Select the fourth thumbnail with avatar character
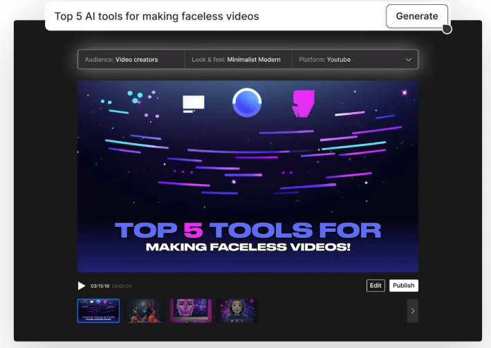The image size is (491, 348). tap(237, 311)
